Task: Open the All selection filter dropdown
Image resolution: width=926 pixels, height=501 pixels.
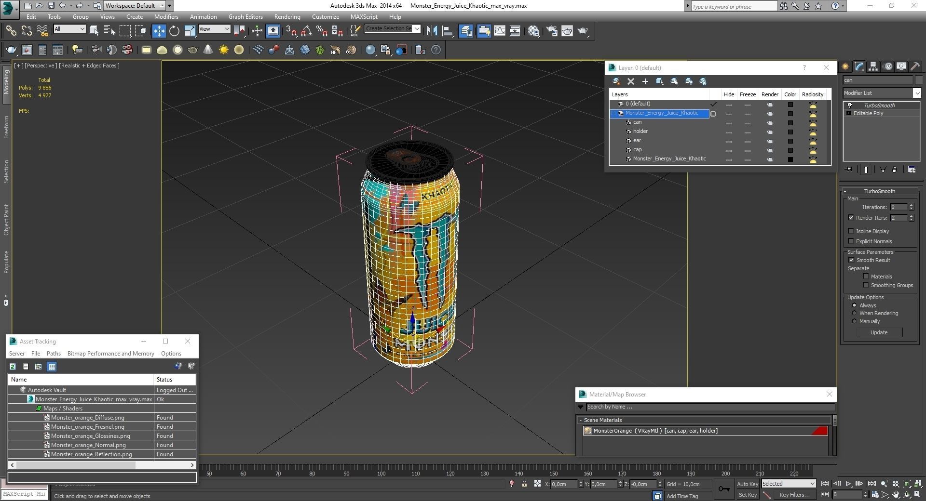Action: tap(69, 29)
